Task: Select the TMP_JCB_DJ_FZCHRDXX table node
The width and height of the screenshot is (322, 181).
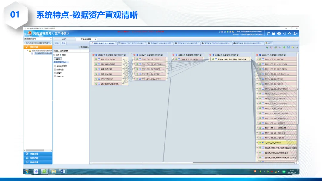Action: click(277, 69)
